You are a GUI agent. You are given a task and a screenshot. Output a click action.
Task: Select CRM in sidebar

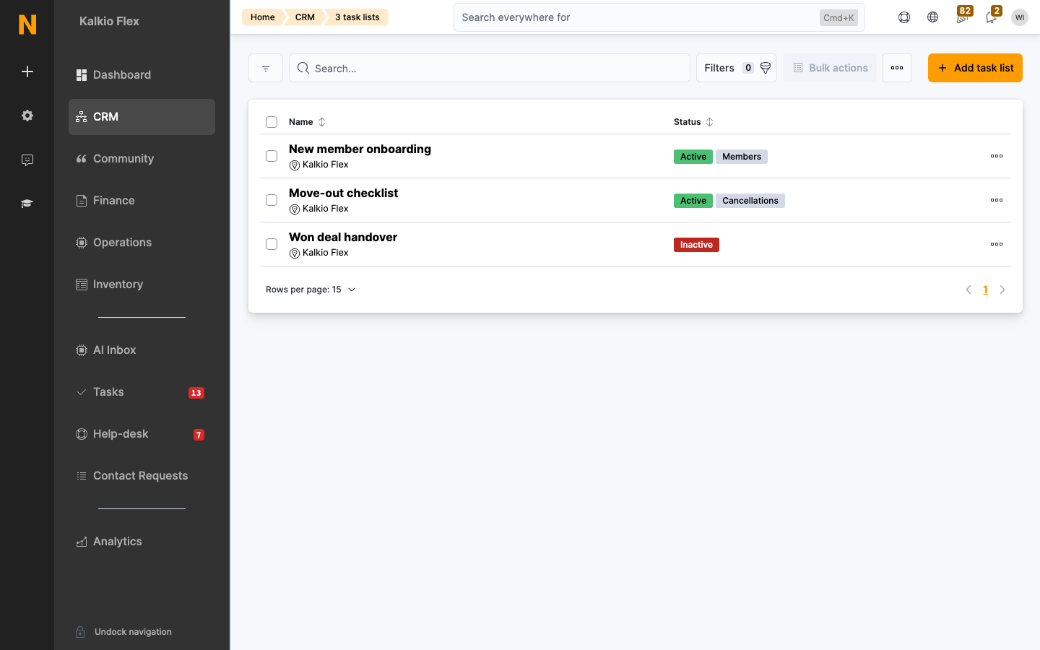142,117
